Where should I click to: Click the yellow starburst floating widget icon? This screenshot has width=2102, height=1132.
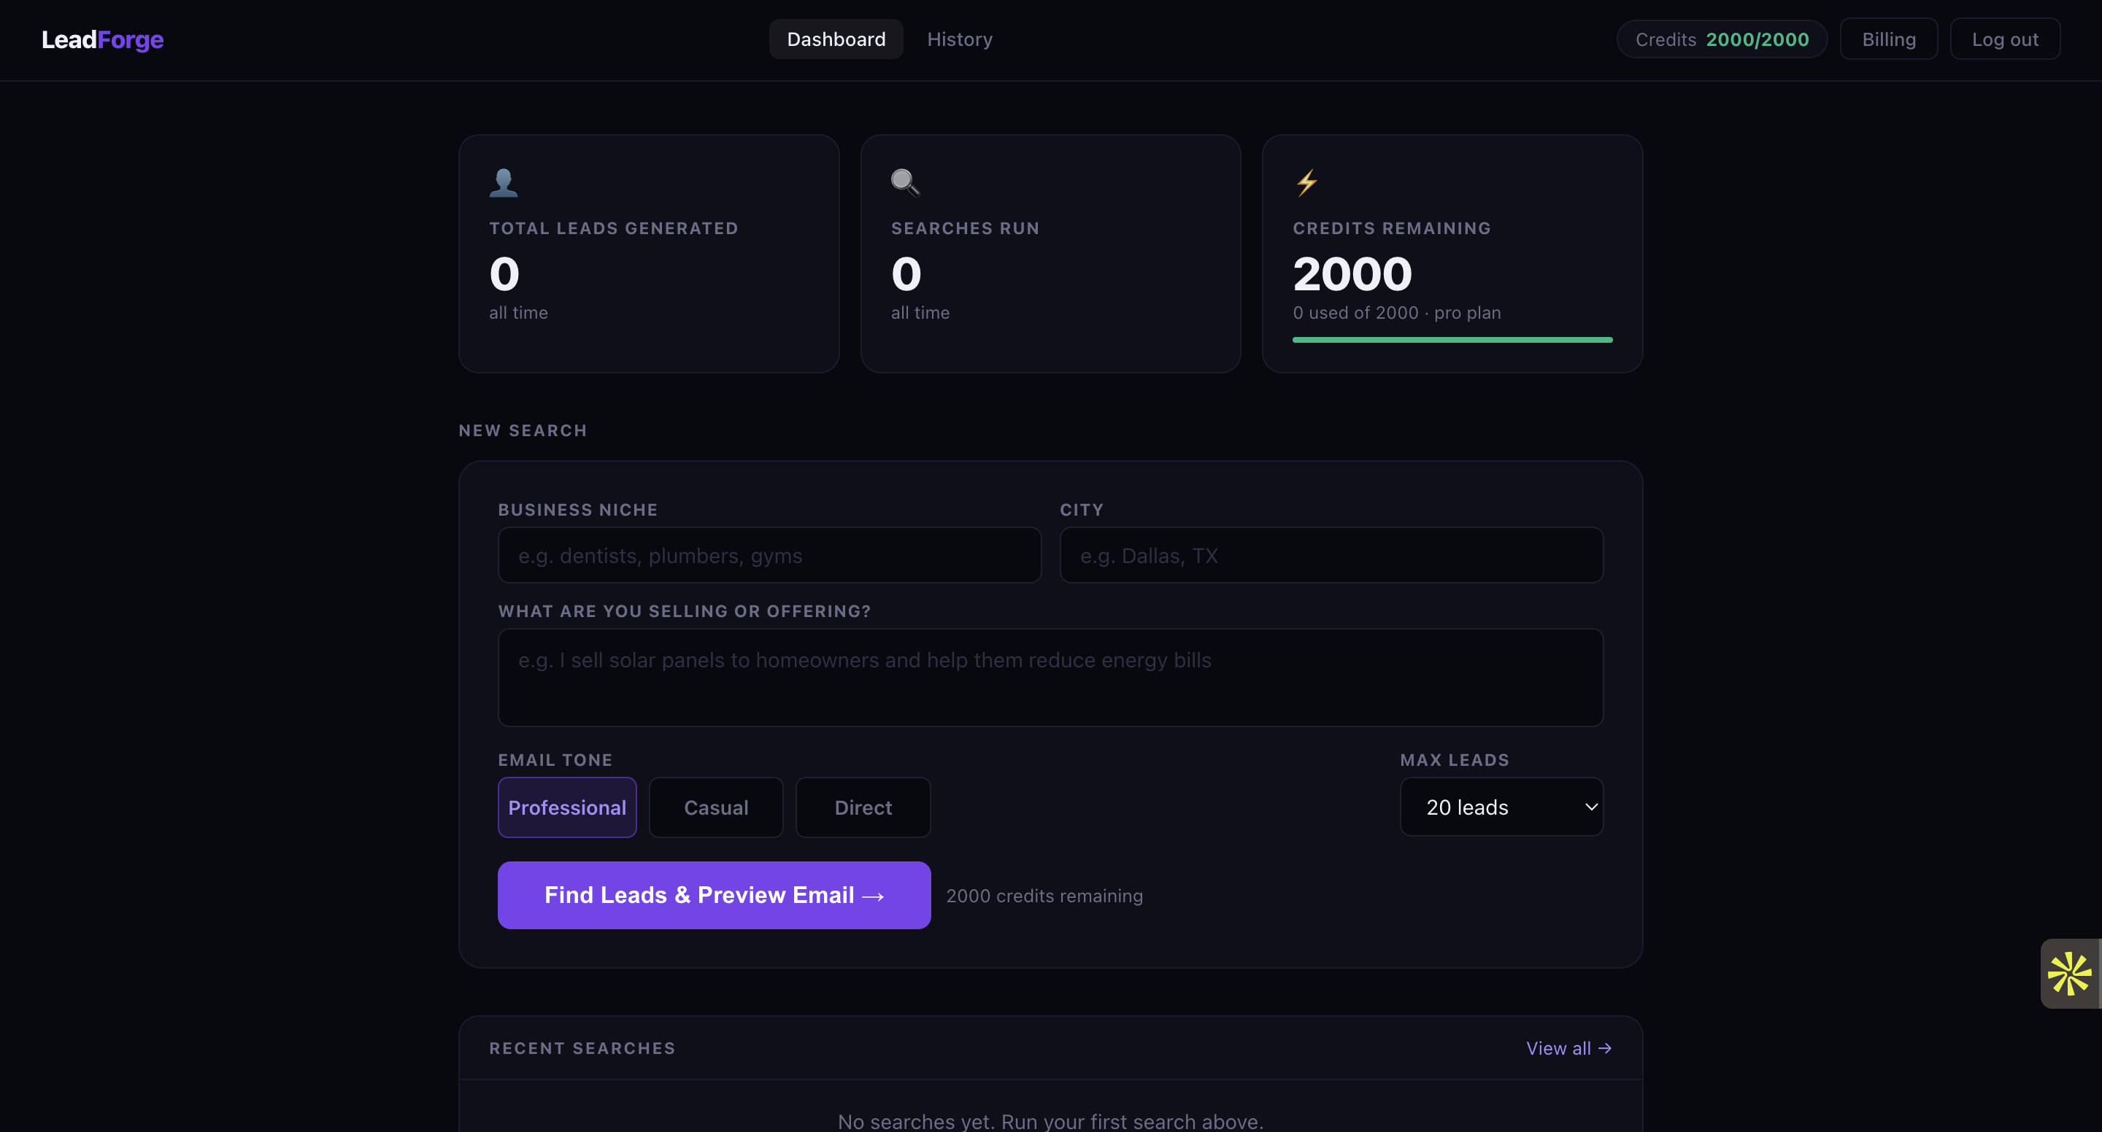[2069, 973]
